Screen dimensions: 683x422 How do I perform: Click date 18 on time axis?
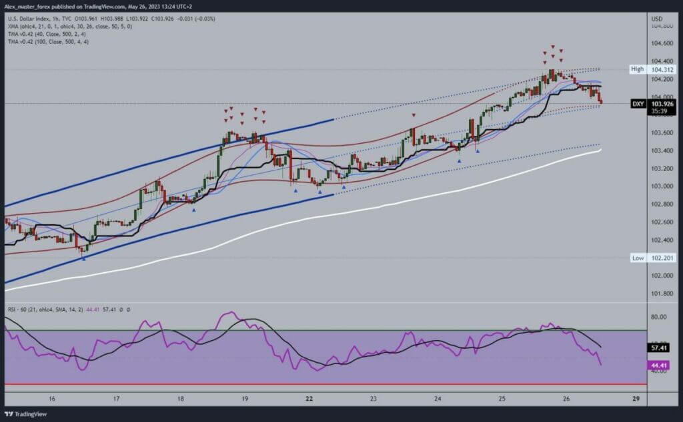pos(180,399)
